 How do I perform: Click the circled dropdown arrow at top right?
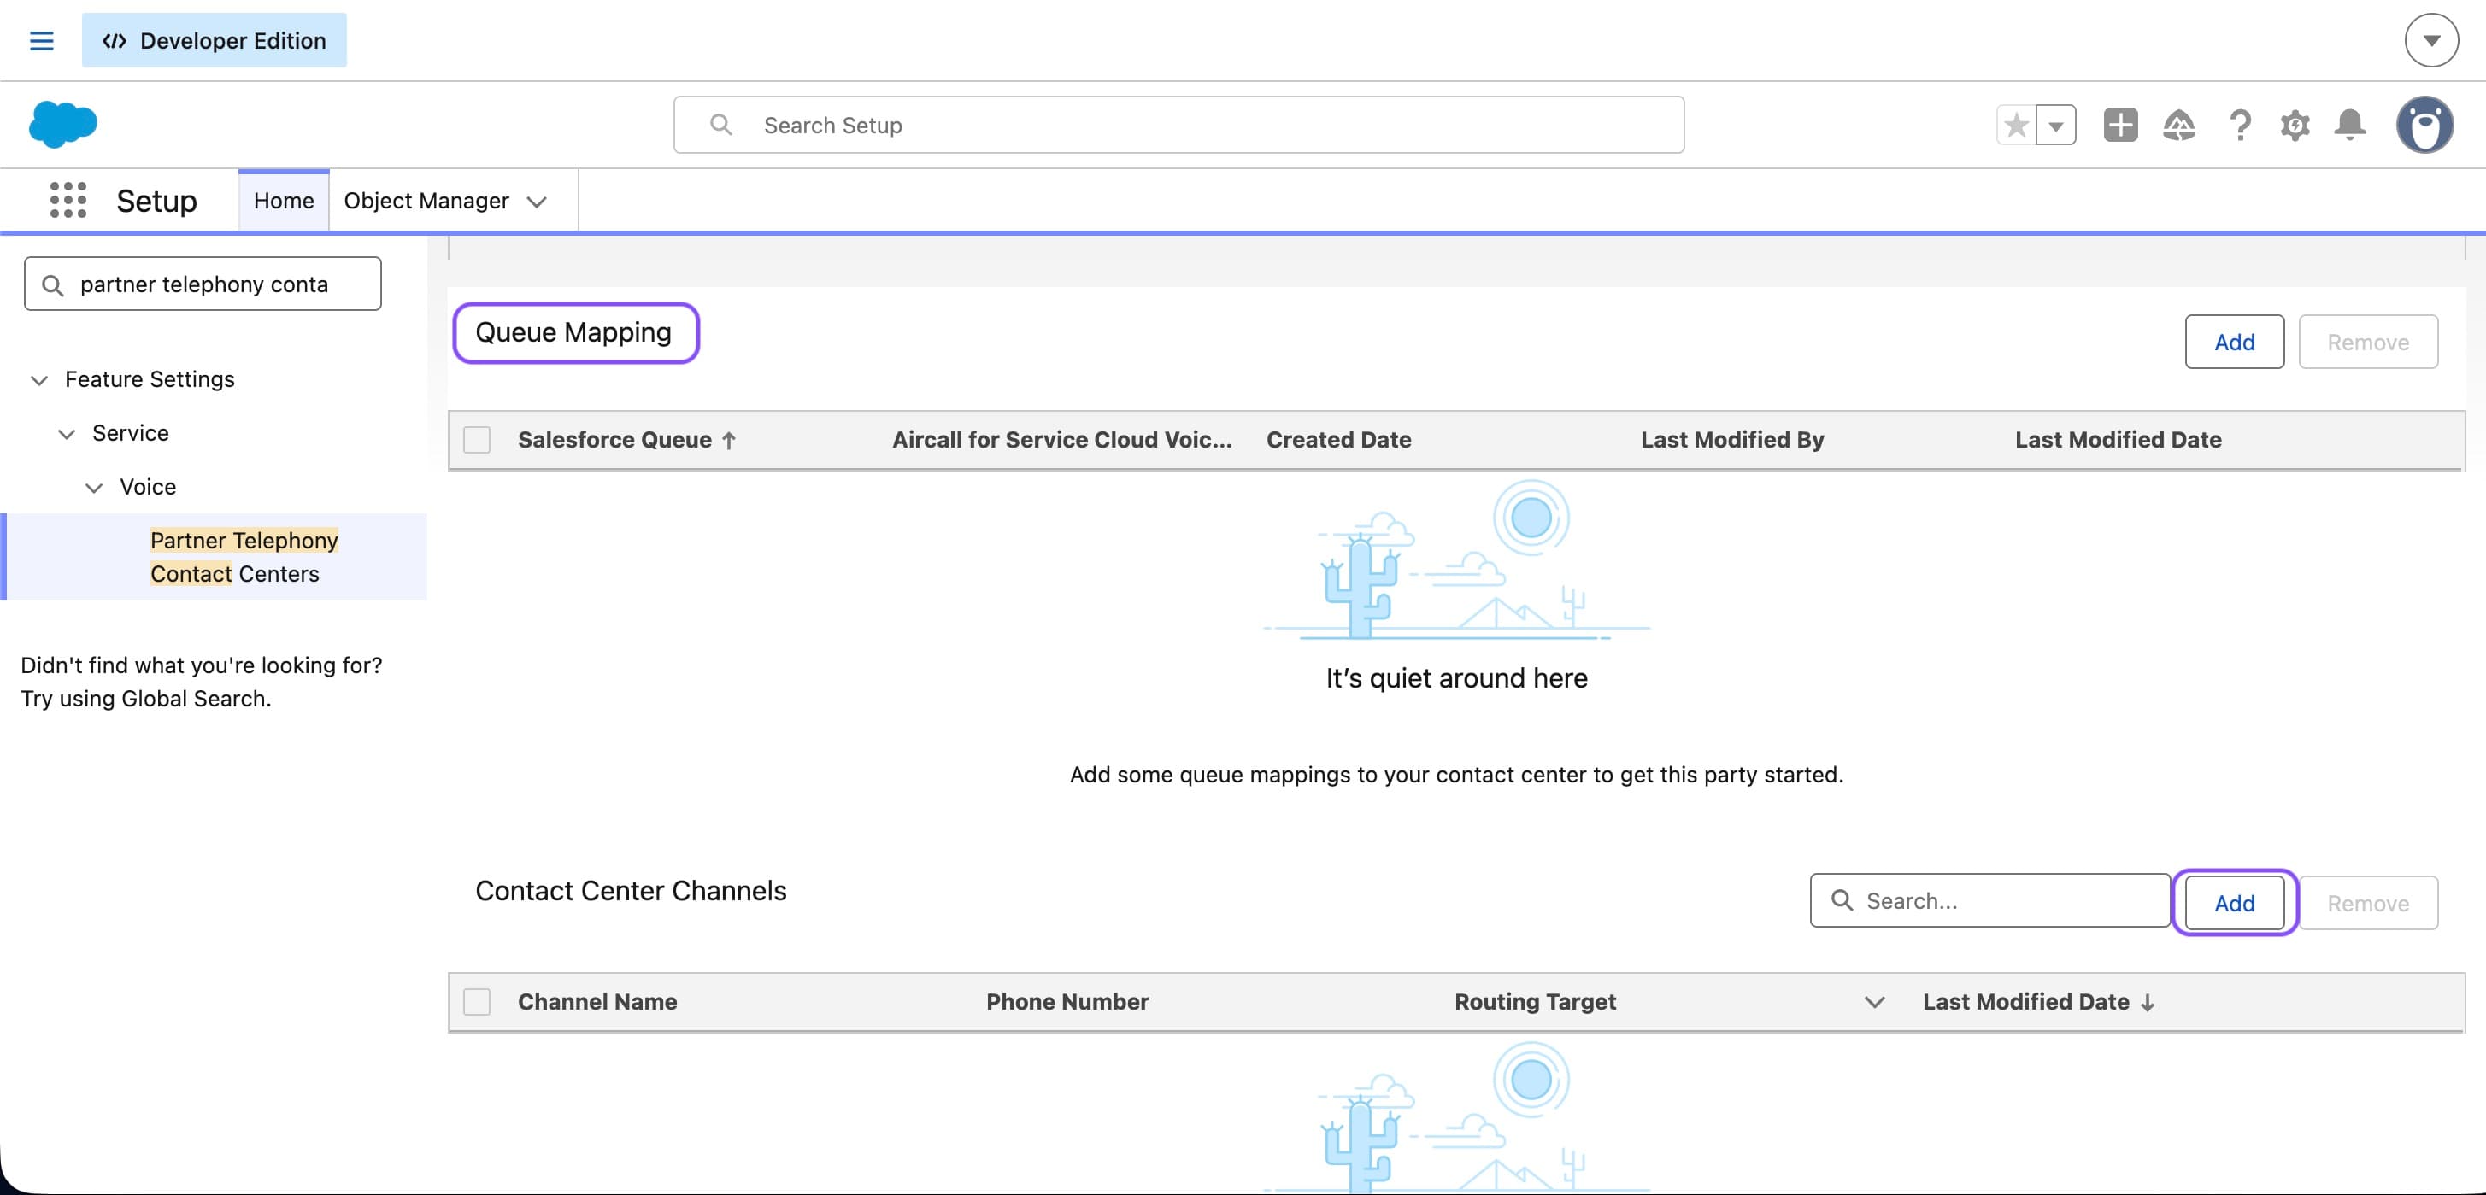(2431, 40)
